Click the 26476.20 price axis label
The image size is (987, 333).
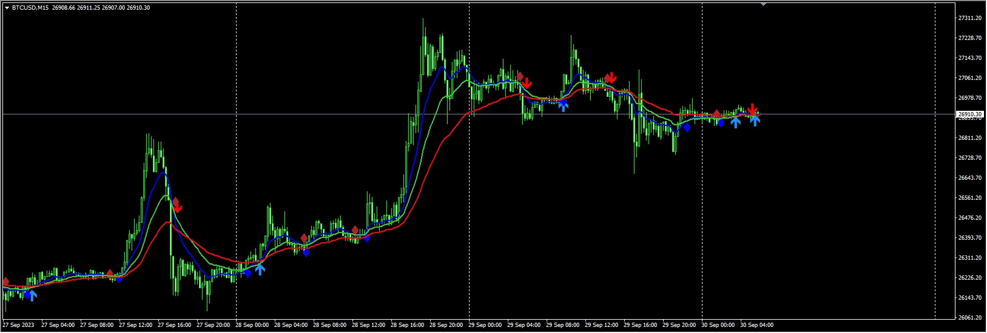tap(969, 218)
